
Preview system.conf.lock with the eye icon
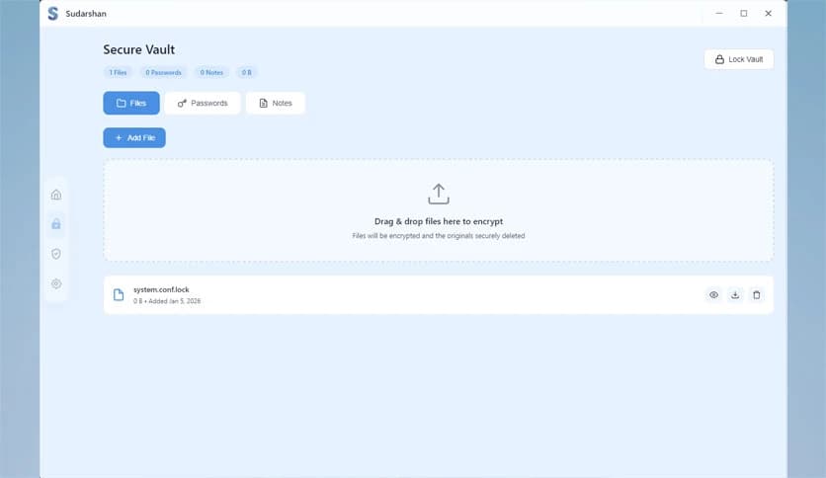713,295
